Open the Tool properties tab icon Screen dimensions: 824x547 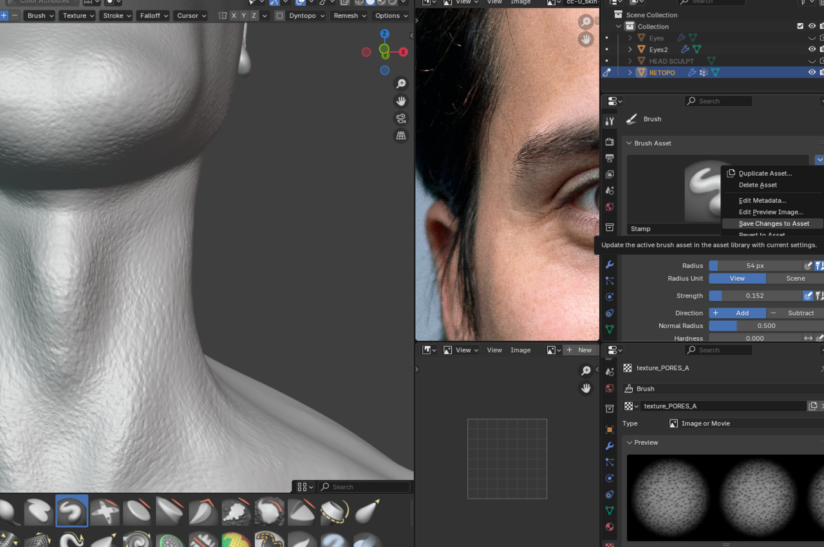coord(610,122)
